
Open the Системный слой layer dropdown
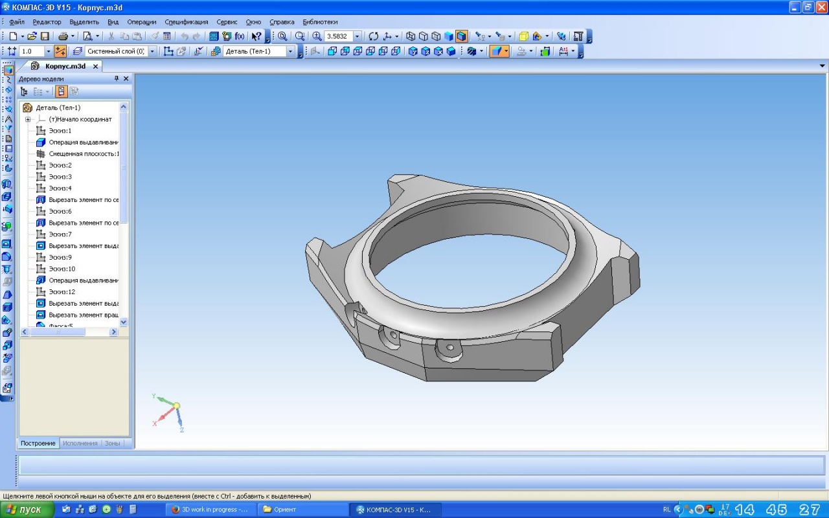click(x=152, y=51)
